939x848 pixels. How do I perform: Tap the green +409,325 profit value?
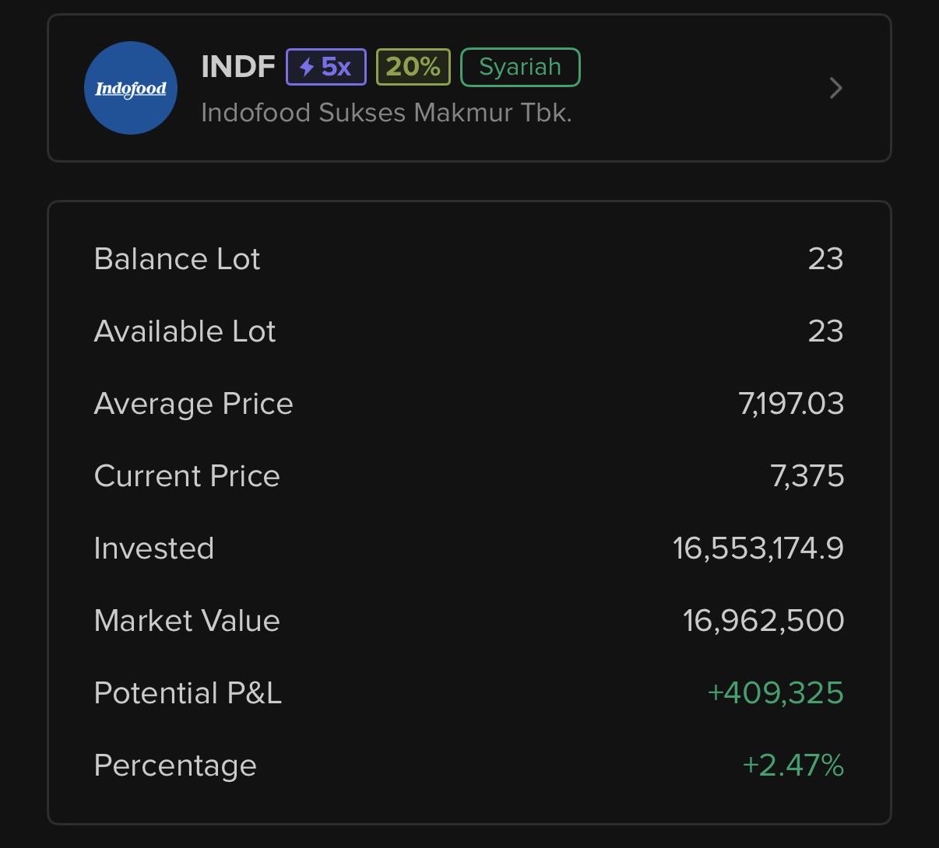775,693
